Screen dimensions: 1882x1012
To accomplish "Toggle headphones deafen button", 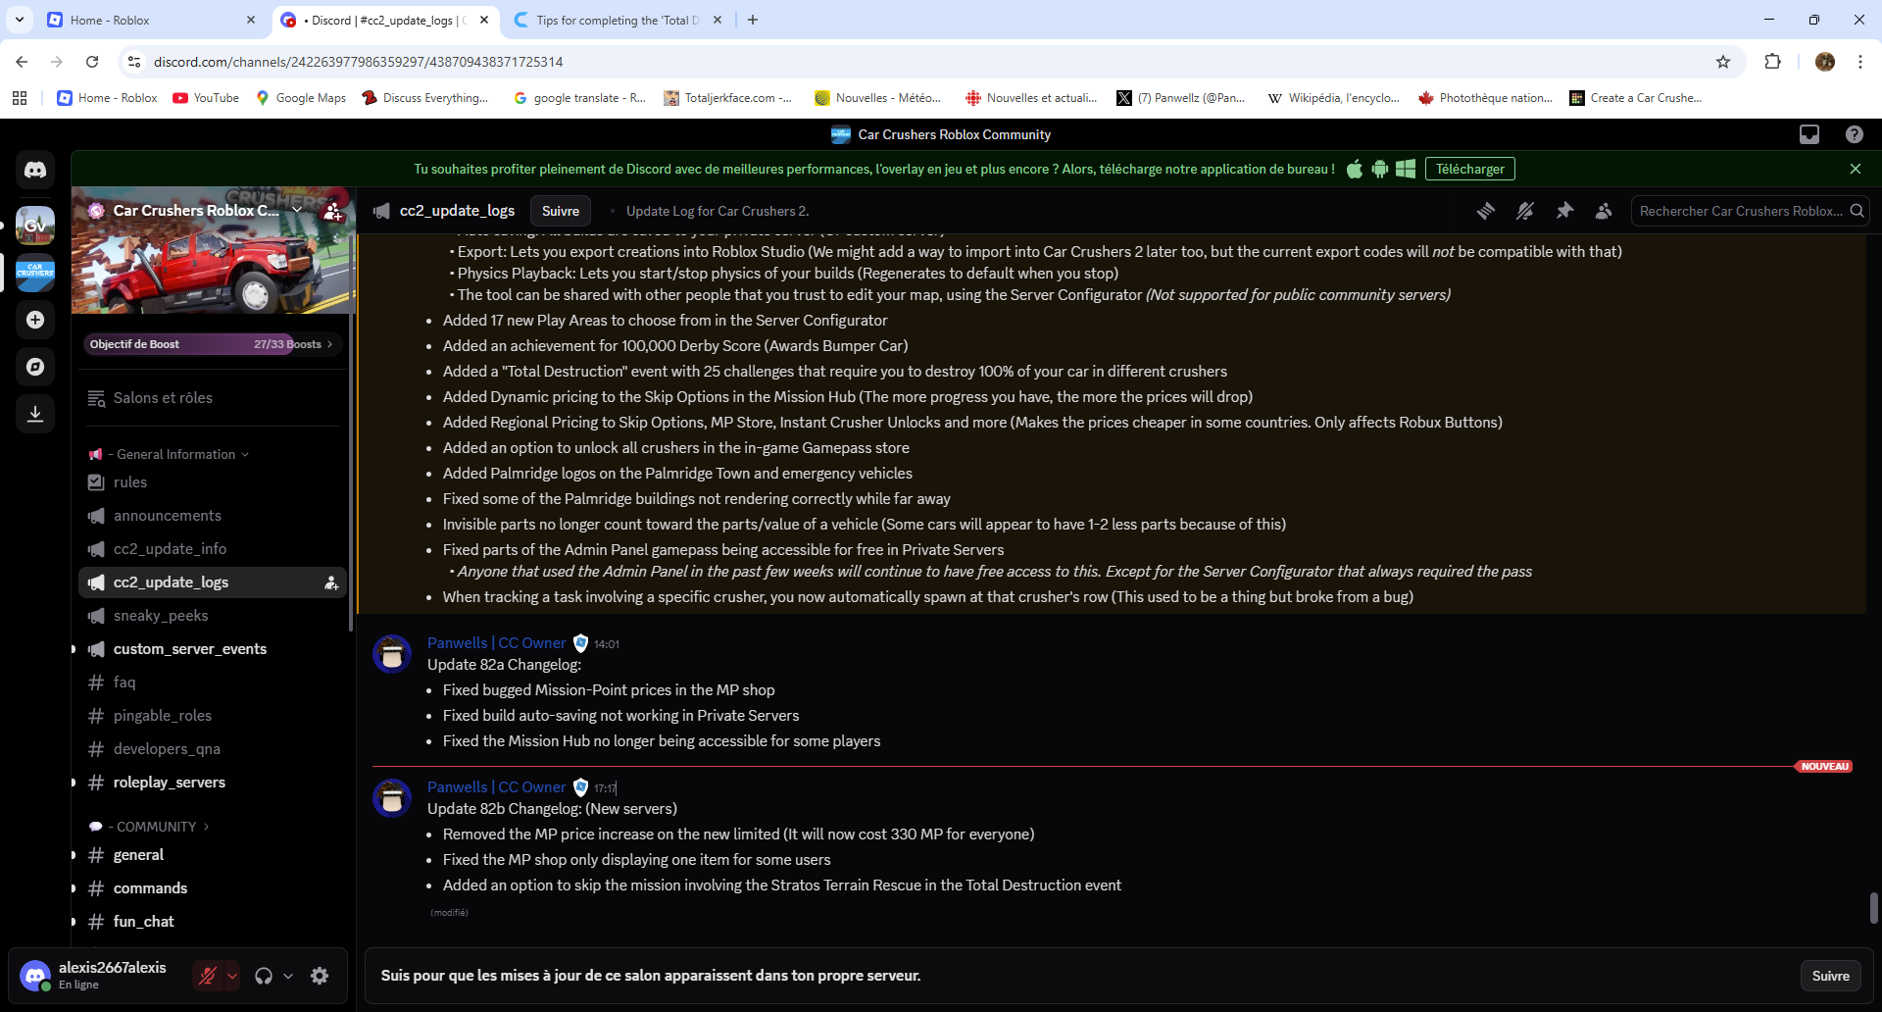I will click(264, 976).
